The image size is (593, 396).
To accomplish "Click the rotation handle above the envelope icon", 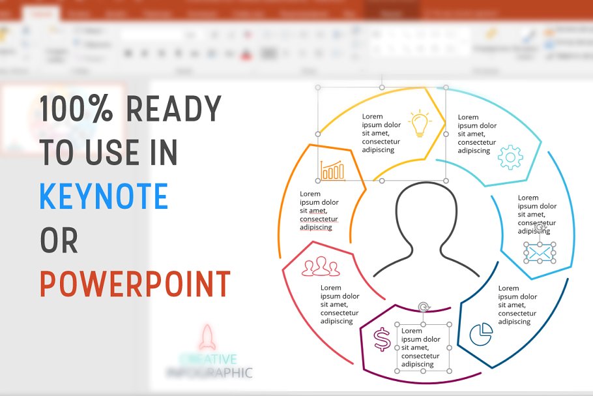I will (x=539, y=226).
